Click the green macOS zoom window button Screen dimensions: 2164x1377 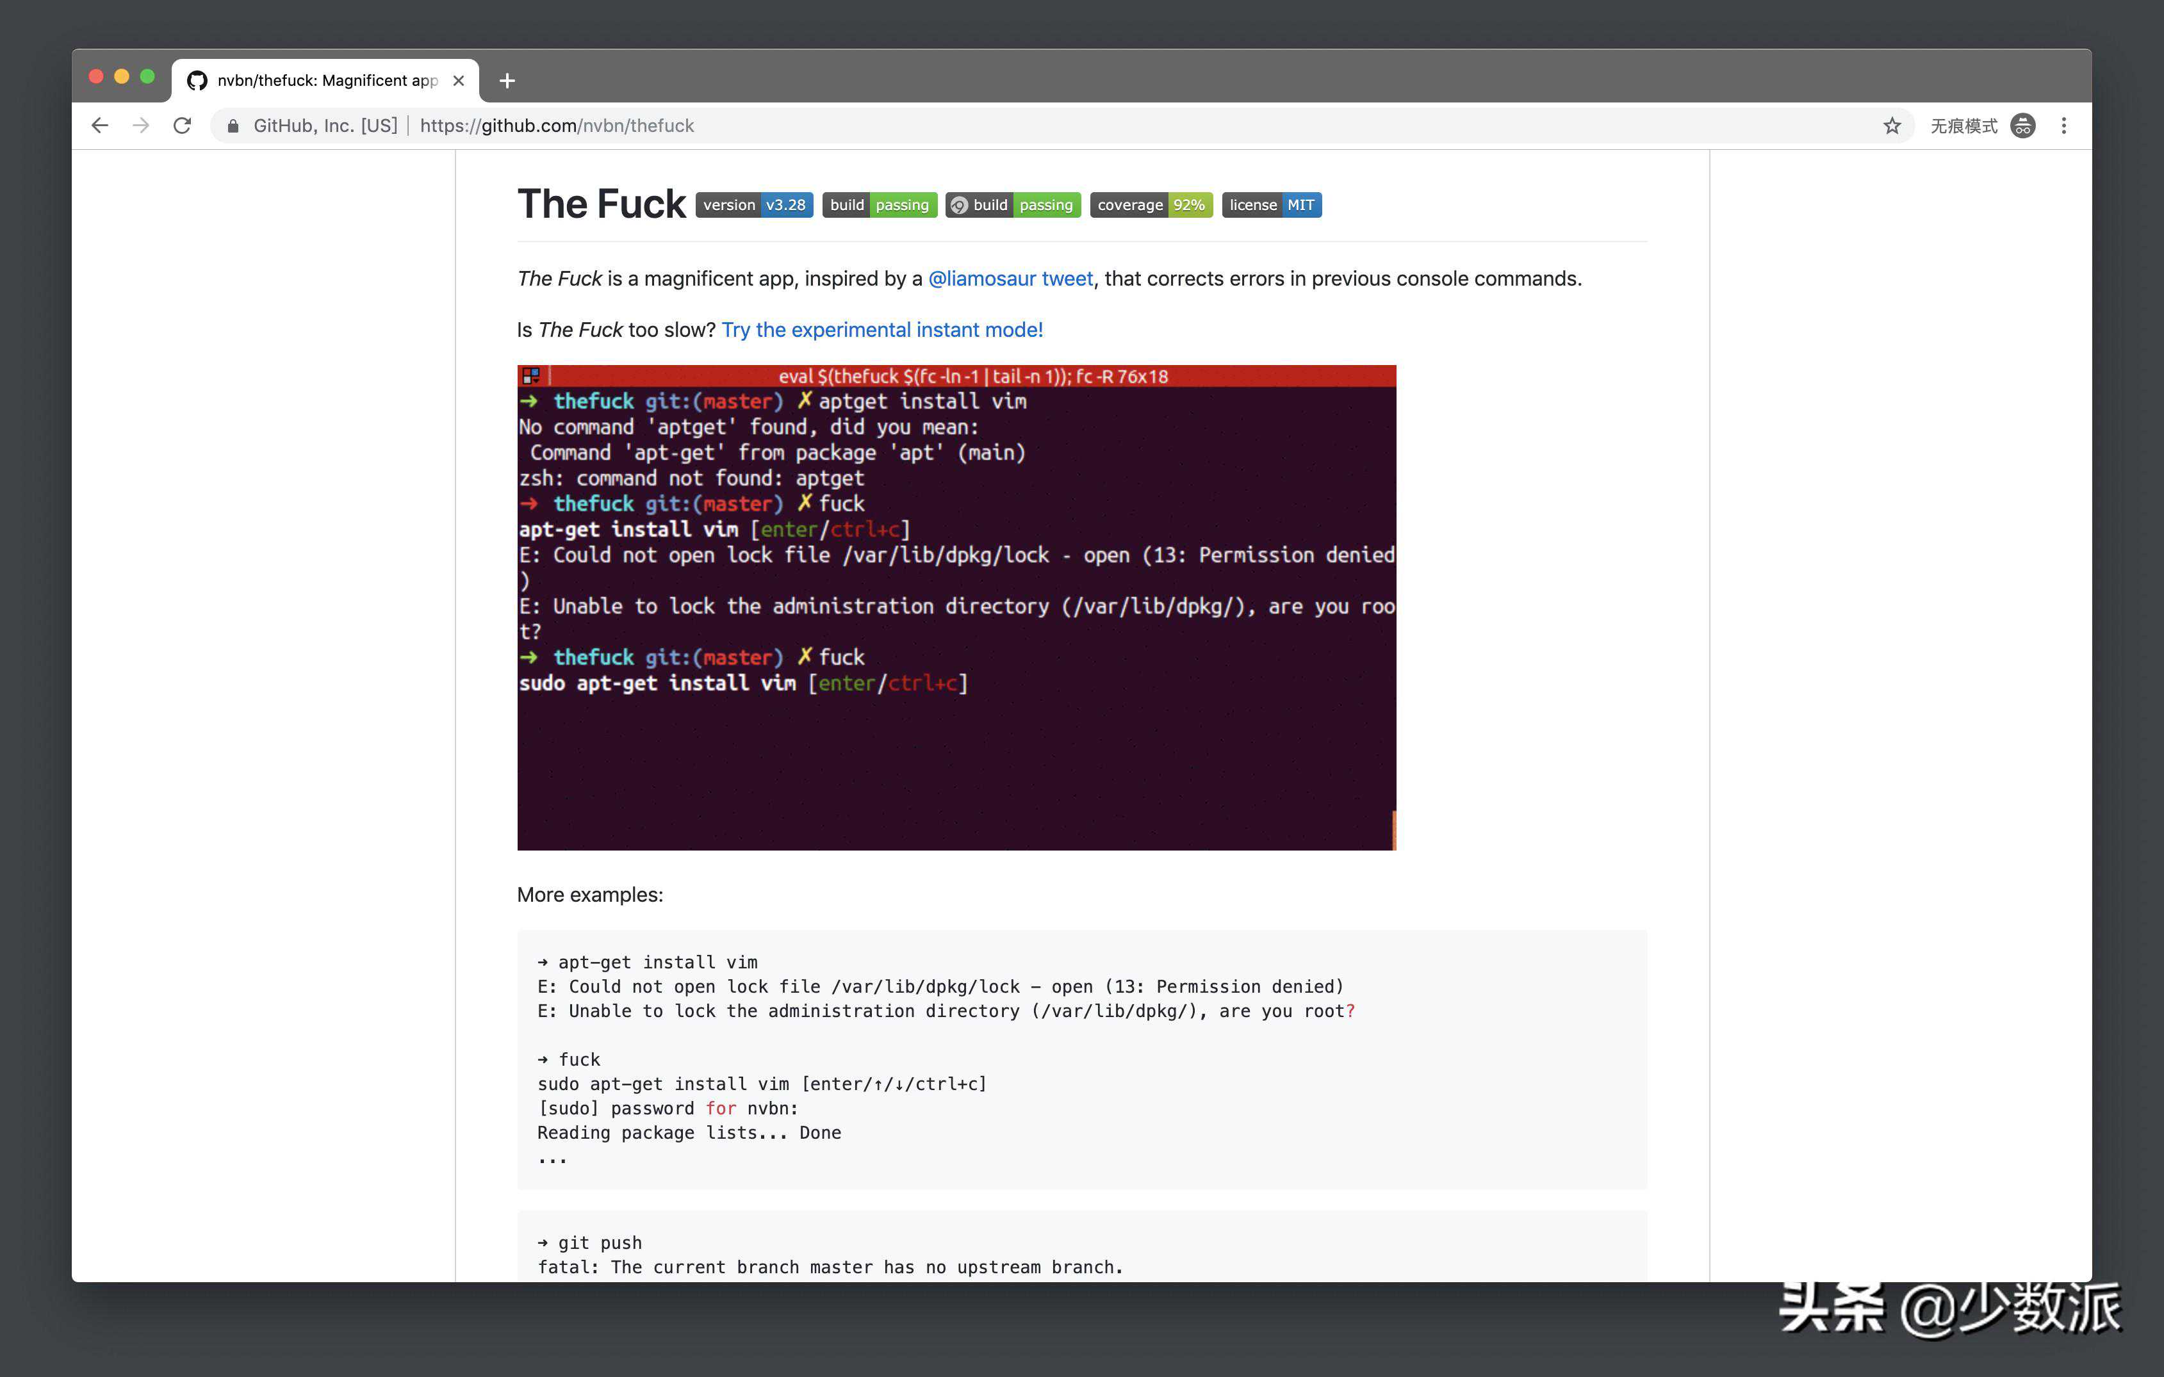147,76
